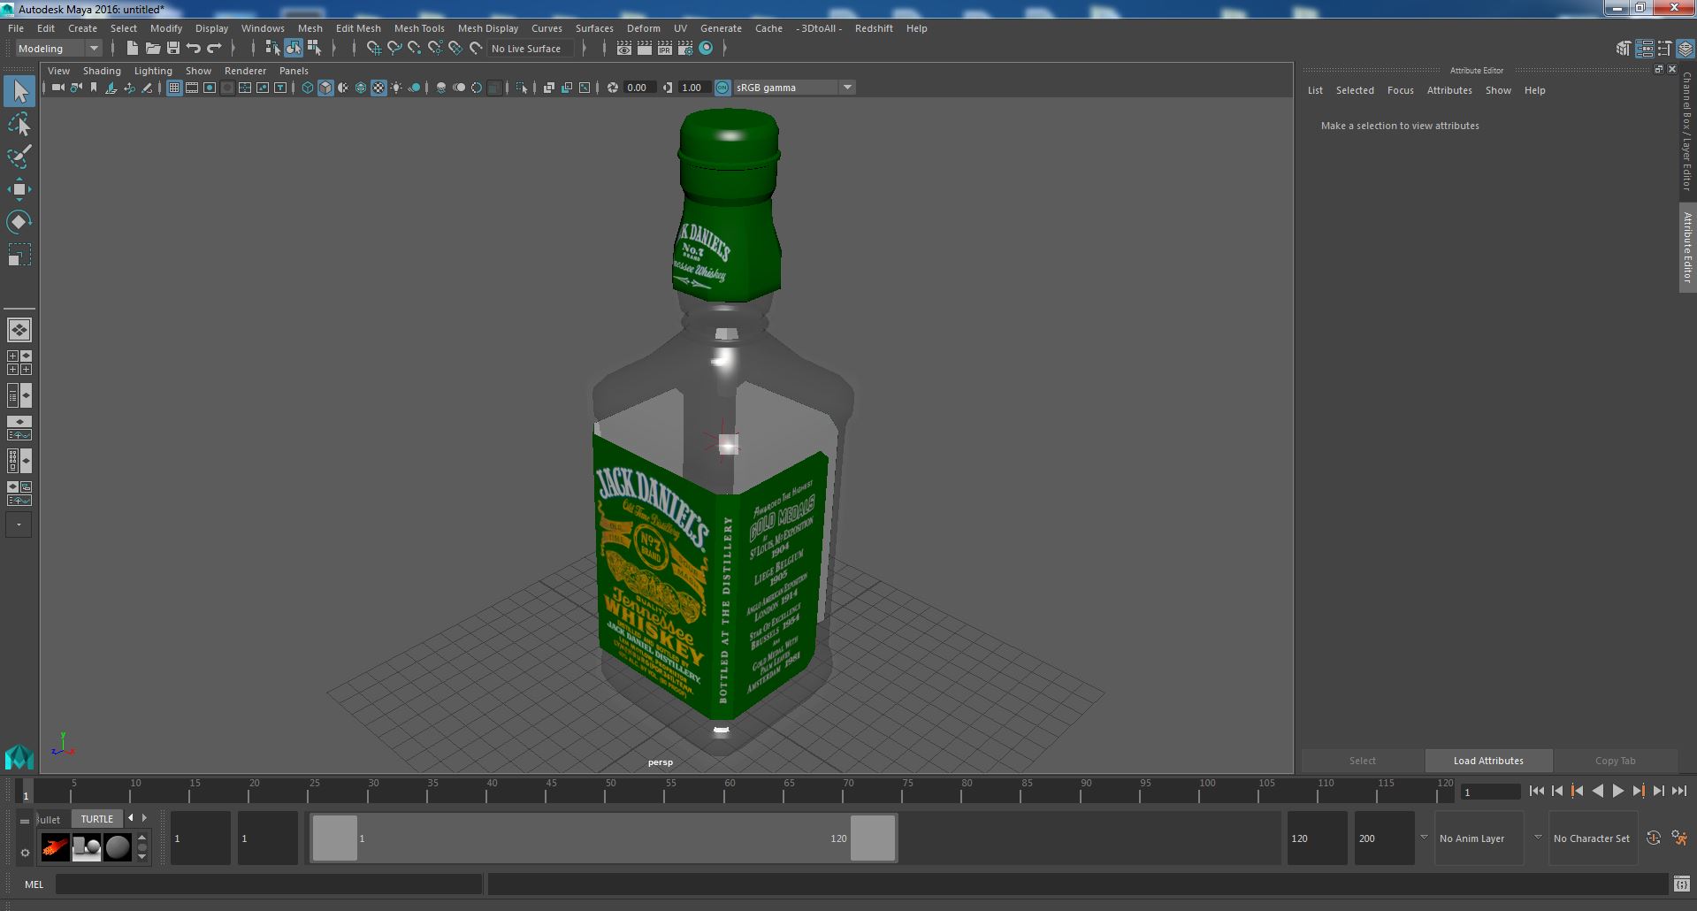The width and height of the screenshot is (1697, 911).
Task: Click the Attribute Editor Select button
Action: pos(1362,761)
